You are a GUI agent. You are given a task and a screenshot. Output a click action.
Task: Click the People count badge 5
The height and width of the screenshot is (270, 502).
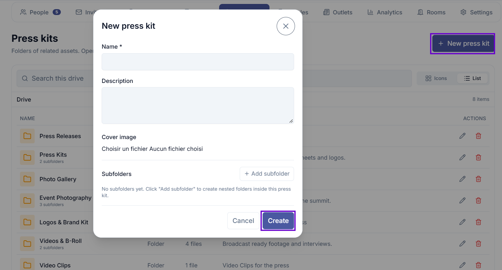click(x=57, y=12)
